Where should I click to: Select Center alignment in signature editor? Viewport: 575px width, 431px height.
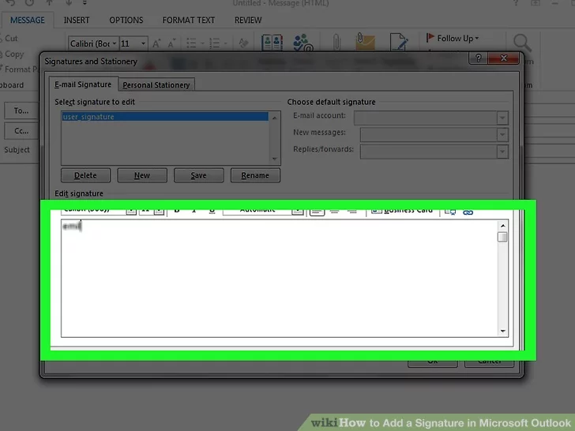(334, 211)
